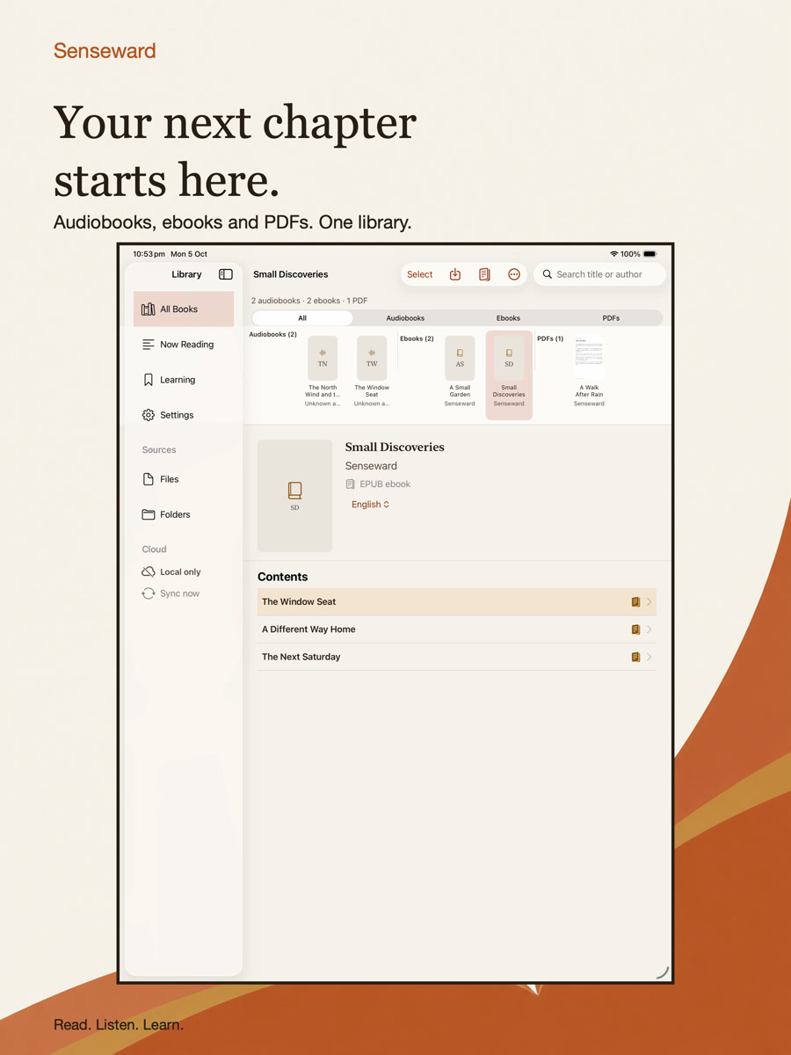This screenshot has height=1055, width=791.
Task: Open A Different Way Home chapter
Action: tap(457, 629)
